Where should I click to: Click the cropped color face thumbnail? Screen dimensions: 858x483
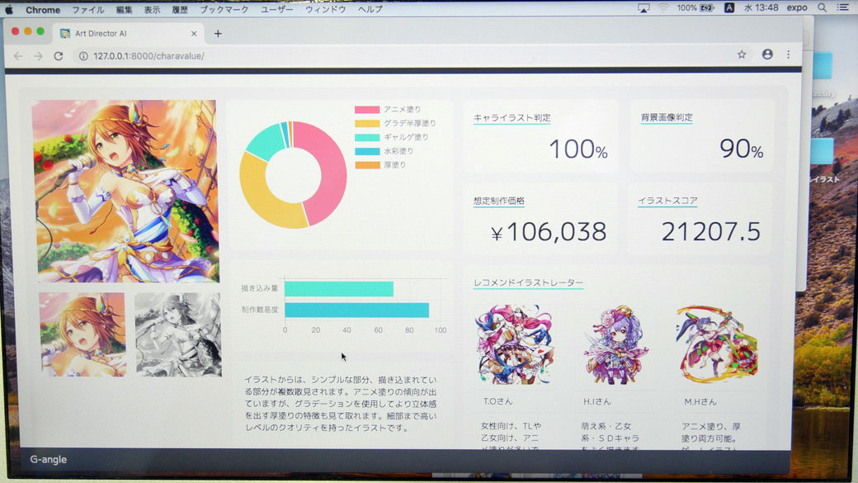pos(82,334)
